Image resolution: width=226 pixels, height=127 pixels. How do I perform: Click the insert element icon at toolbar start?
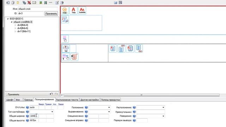point(8,2)
